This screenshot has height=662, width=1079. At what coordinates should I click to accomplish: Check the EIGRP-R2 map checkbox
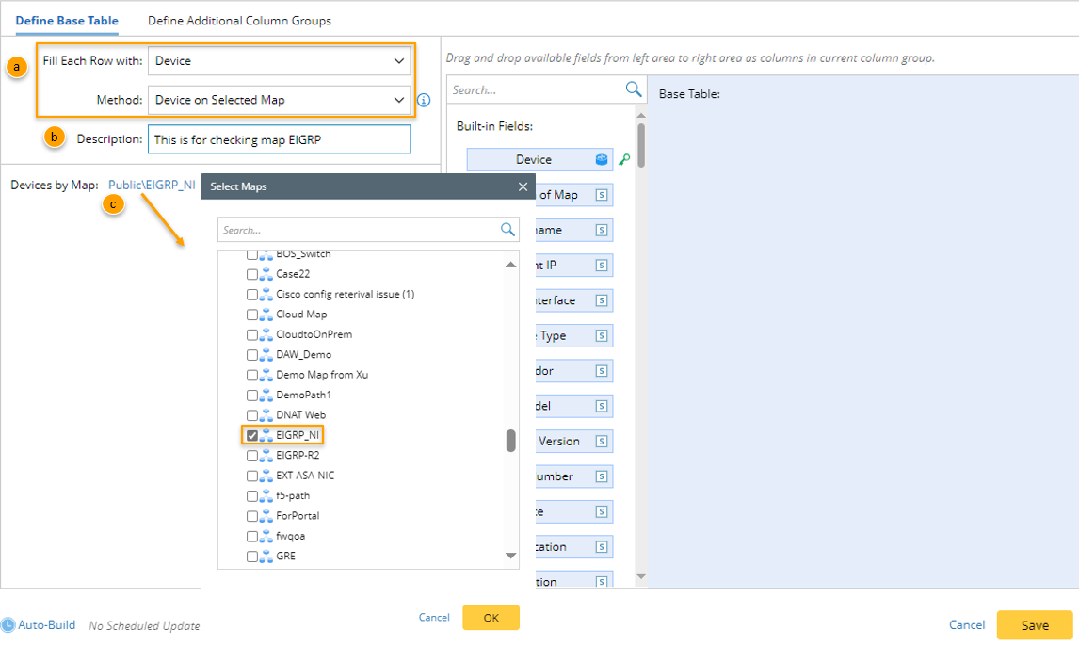pyautogui.click(x=251, y=456)
